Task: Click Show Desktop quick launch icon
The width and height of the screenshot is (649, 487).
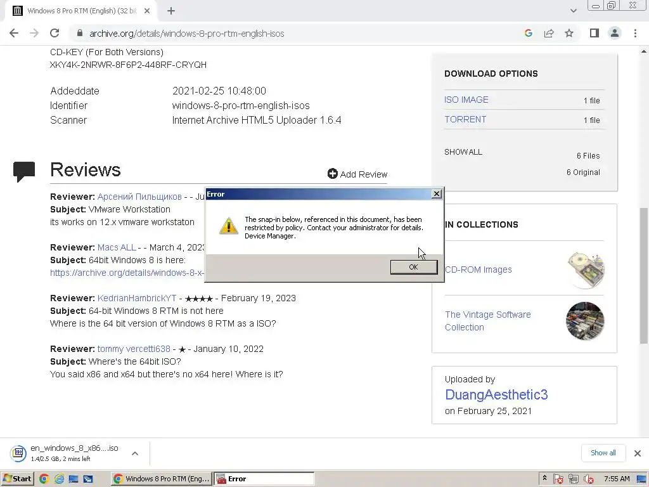Action: tap(74, 479)
